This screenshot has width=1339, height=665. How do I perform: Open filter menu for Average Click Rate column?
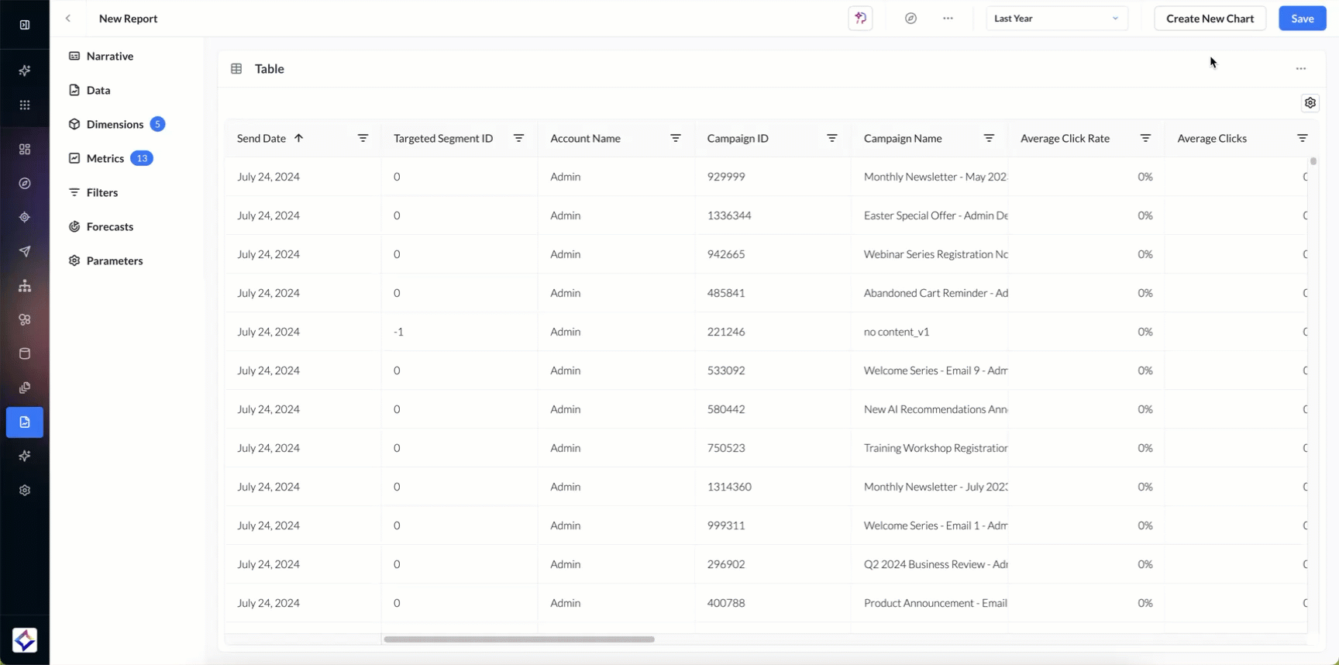(1145, 138)
